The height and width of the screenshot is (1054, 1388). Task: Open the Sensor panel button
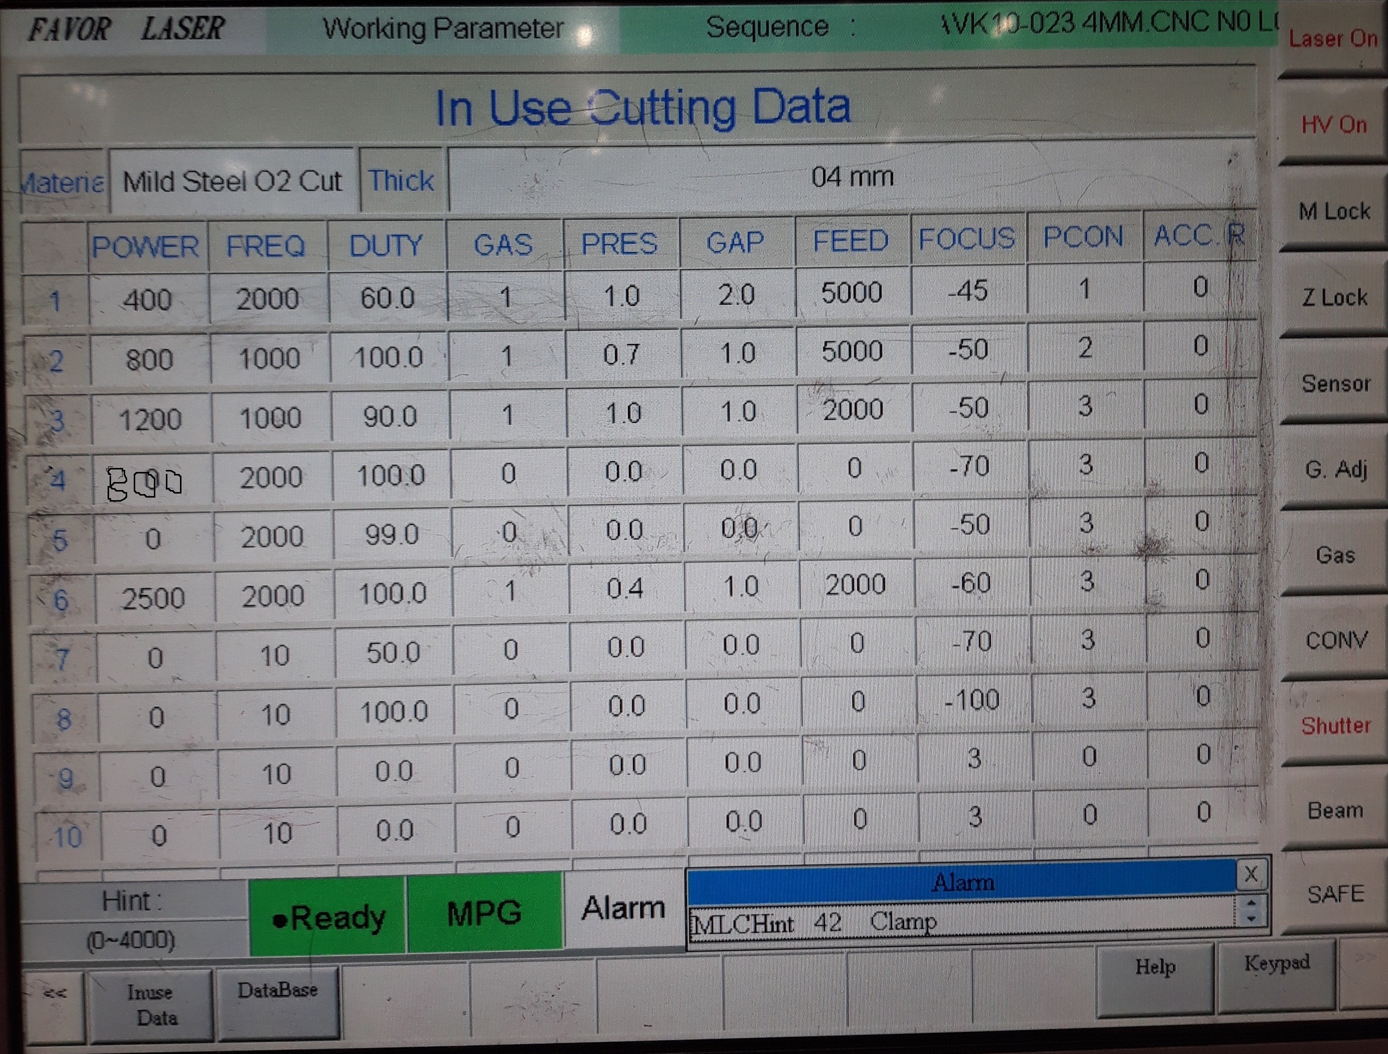click(1335, 384)
